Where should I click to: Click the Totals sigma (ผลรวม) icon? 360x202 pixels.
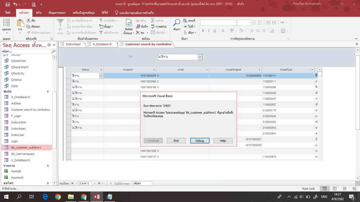tap(153, 20)
